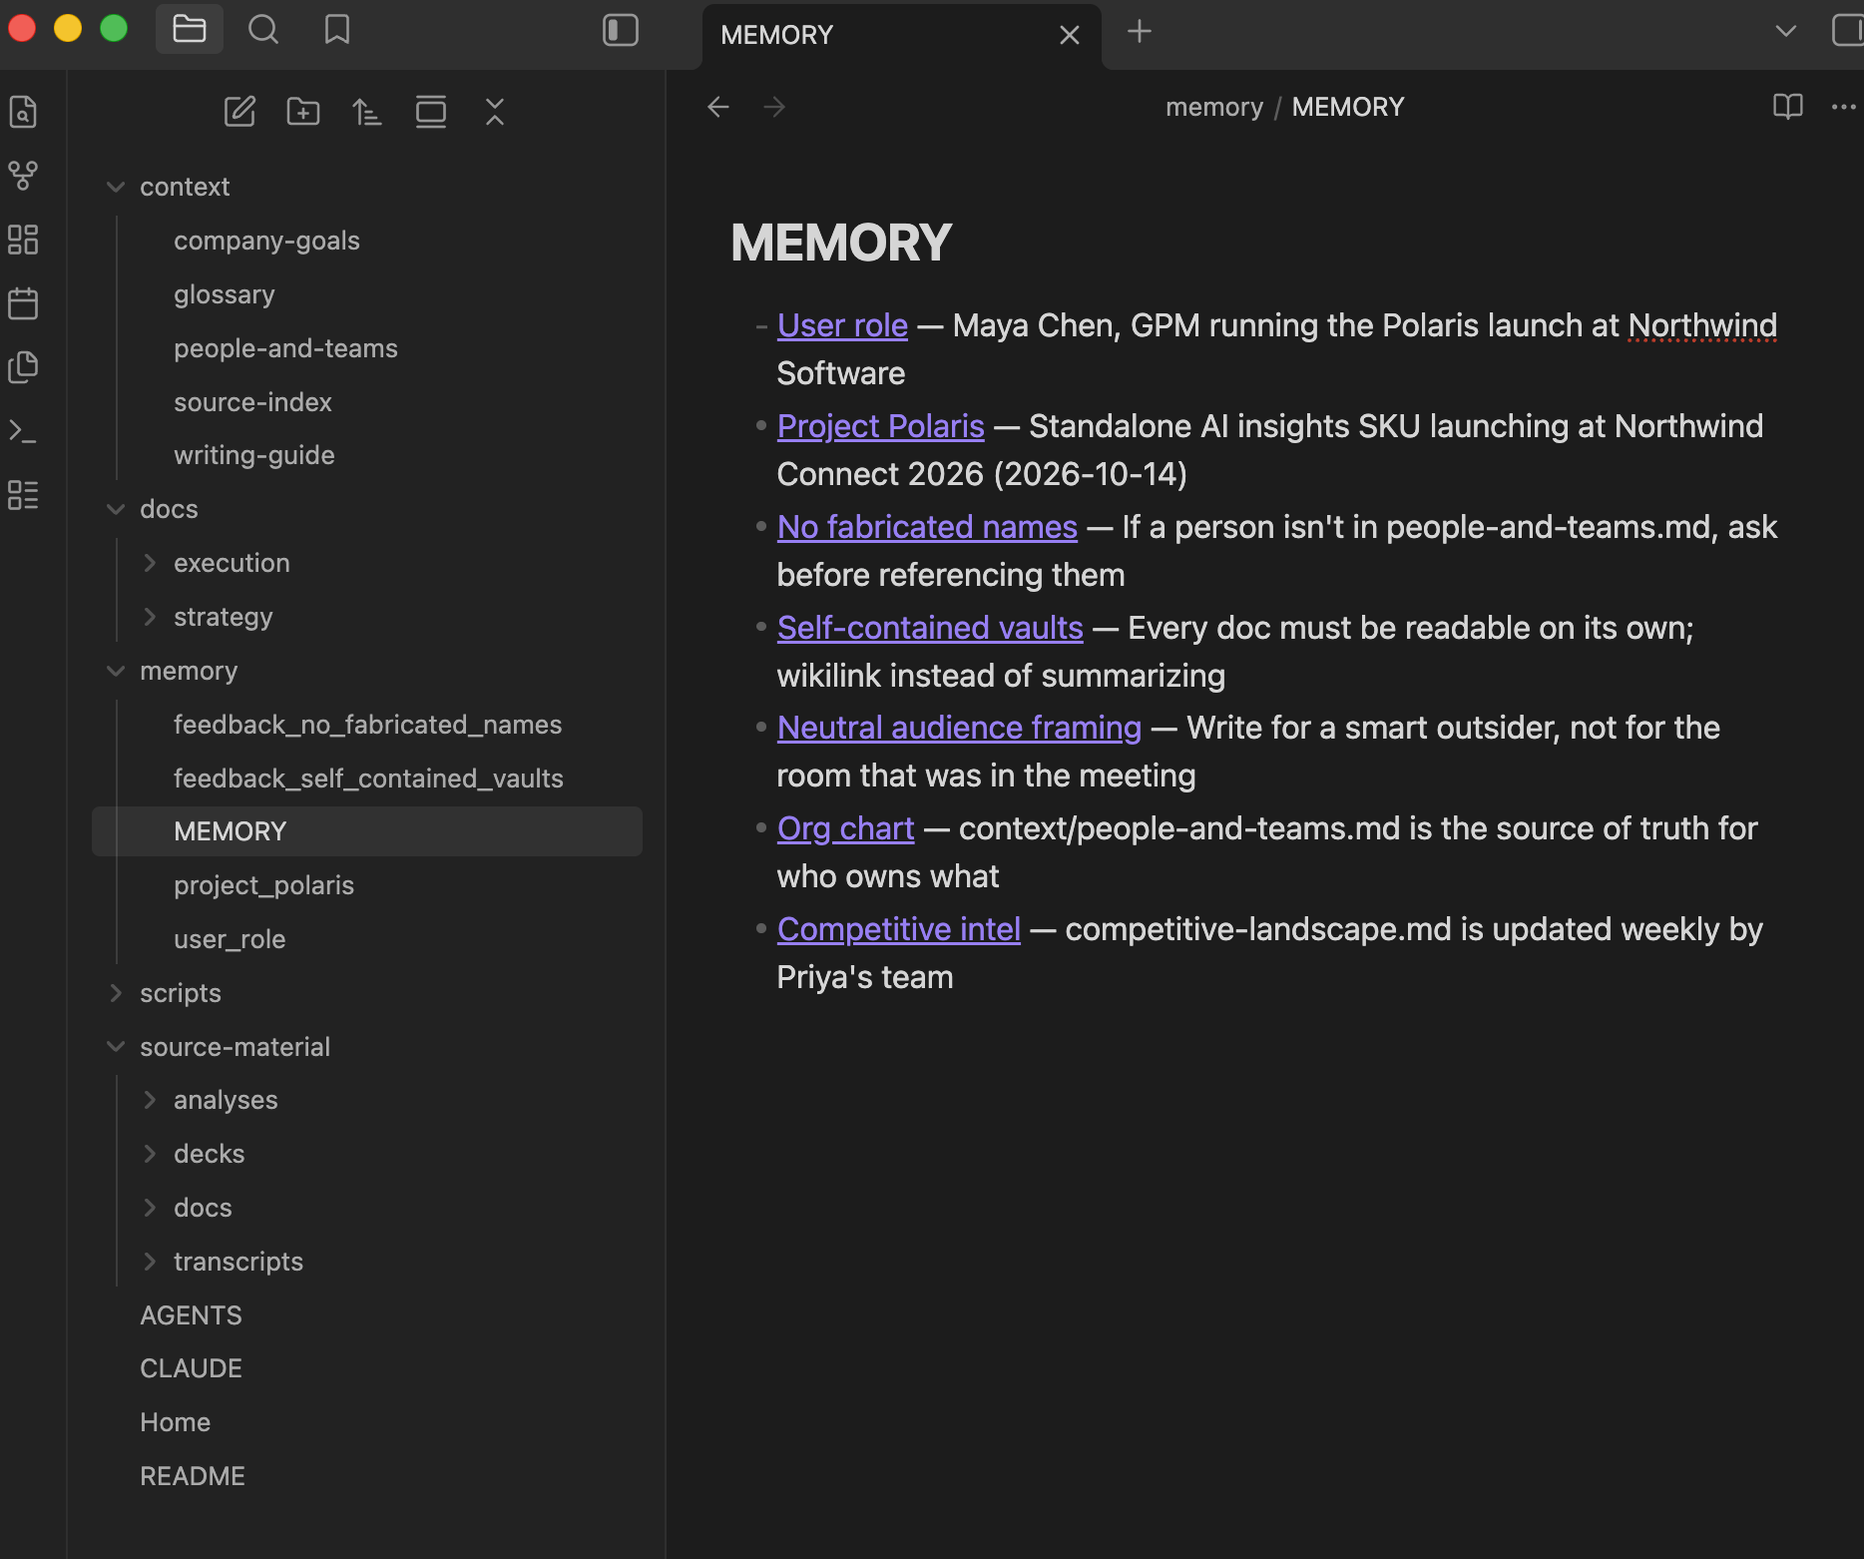
Task: Expand the scripts folder
Action: coord(116,993)
